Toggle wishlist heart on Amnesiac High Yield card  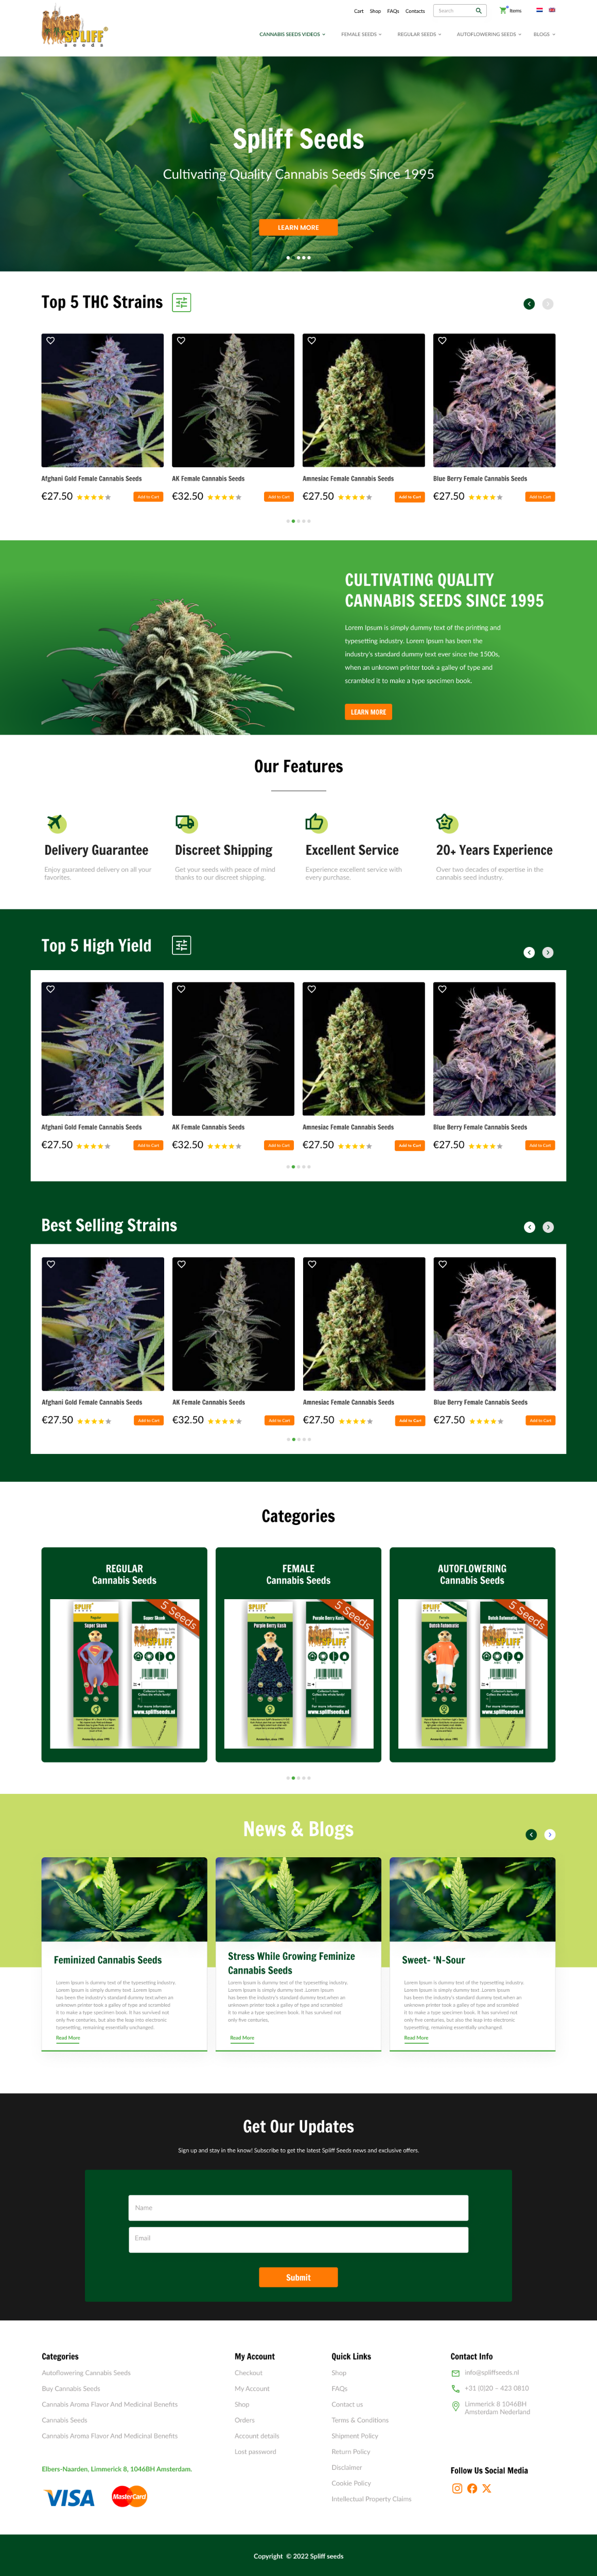(x=311, y=989)
